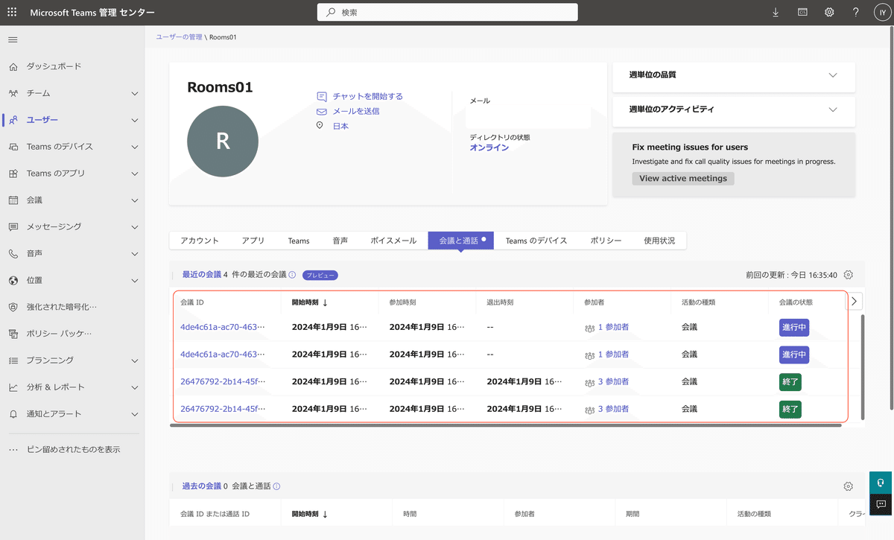Expand the ユーザー menu chevron
This screenshot has width=894, height=540.
point(135,120)
